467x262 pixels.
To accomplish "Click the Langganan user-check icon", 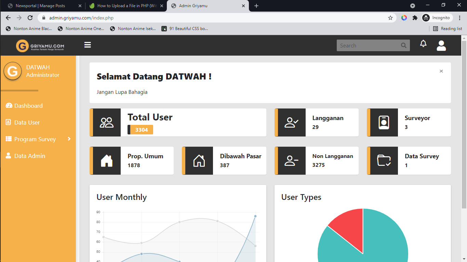I will pyautogui.click(x=292, y=122).
